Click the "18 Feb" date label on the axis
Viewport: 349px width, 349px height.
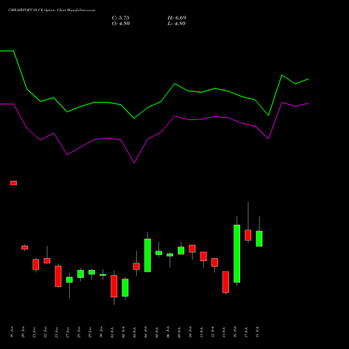(258, 332)
